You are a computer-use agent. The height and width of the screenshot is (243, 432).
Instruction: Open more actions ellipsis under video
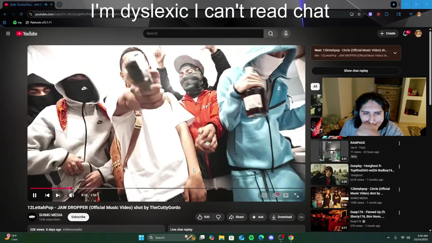click(x=301, y=217)
